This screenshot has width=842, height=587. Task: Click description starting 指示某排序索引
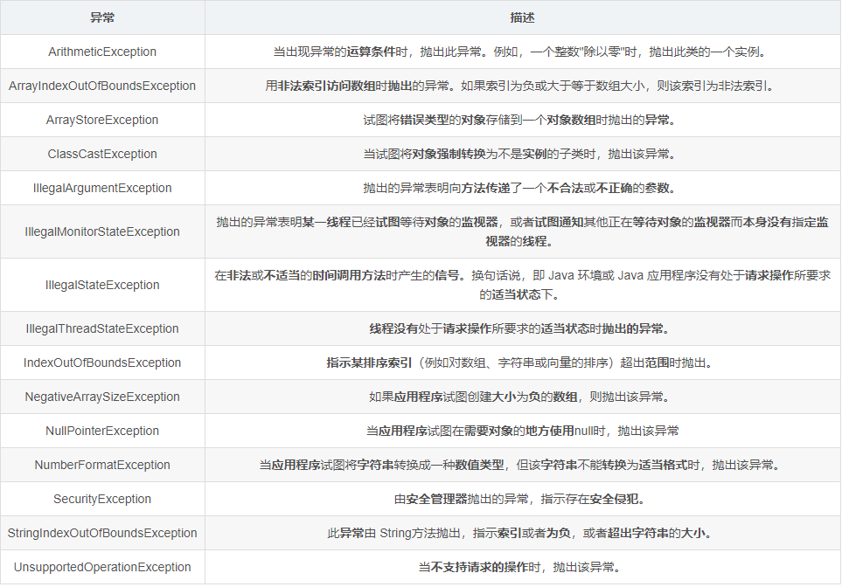pyautogui.click(x=522, y=363)
